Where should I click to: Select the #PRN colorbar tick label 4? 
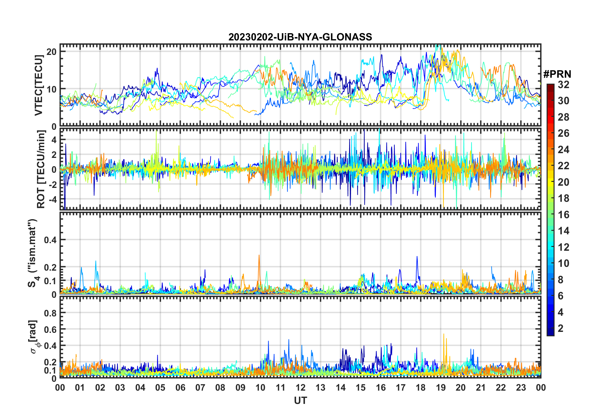pos(561,312)
